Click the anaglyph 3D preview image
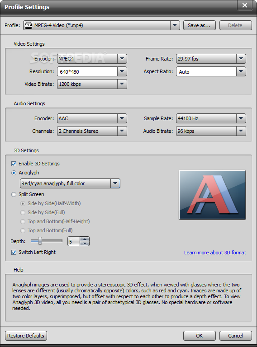257x347 pixels. tap(212, 195)
